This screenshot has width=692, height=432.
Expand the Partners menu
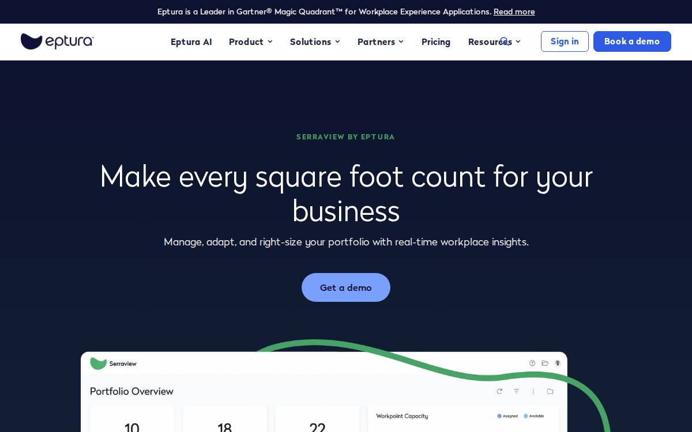(x=381, y=41)
